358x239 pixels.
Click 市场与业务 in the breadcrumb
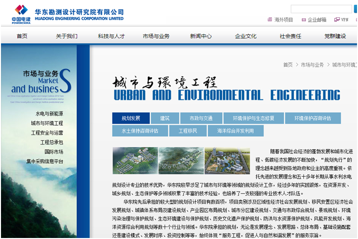tap(312, 65)
